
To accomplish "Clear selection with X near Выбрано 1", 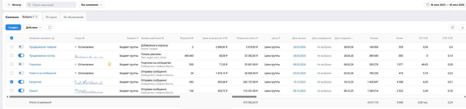I will click(x=37, y=17).
